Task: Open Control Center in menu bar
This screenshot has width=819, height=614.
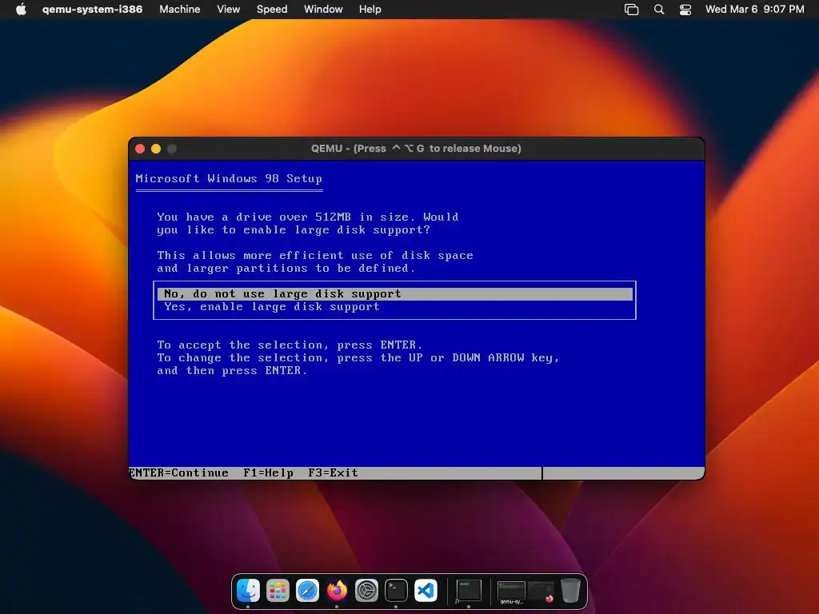Action: click(685, 10)
